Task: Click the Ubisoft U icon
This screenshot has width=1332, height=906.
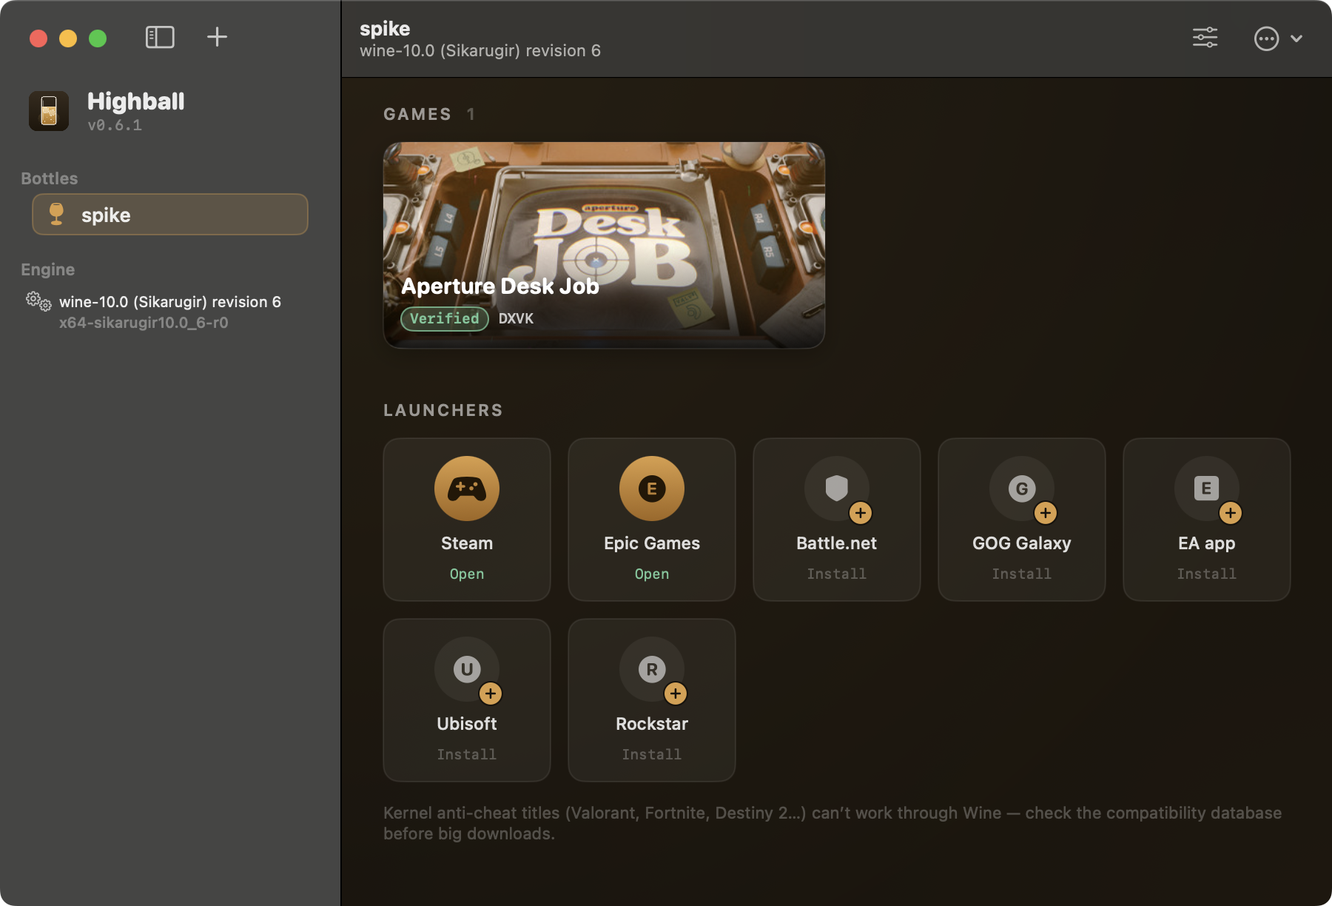Action: (x=467, y=669)
